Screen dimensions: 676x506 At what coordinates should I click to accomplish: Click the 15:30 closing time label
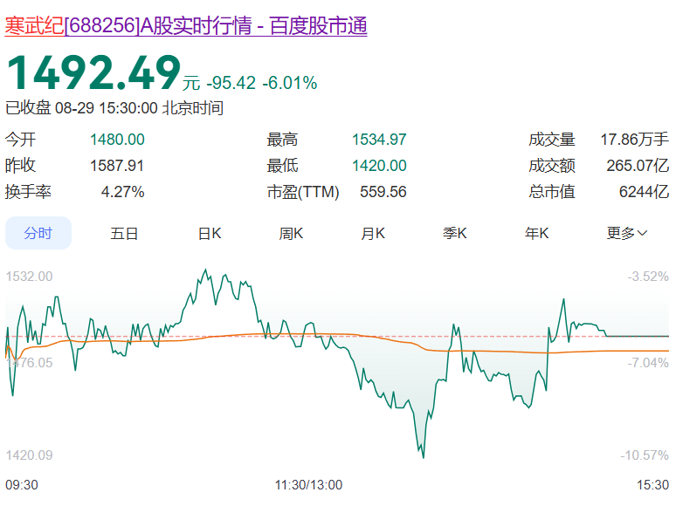point(653,485)
